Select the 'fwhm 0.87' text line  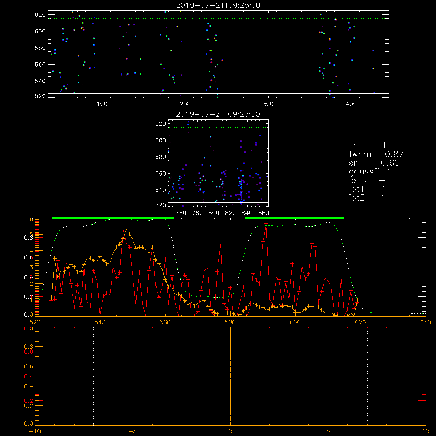tap(376, 154)
